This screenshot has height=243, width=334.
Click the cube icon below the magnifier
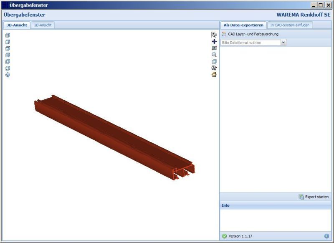click(214, 61)
